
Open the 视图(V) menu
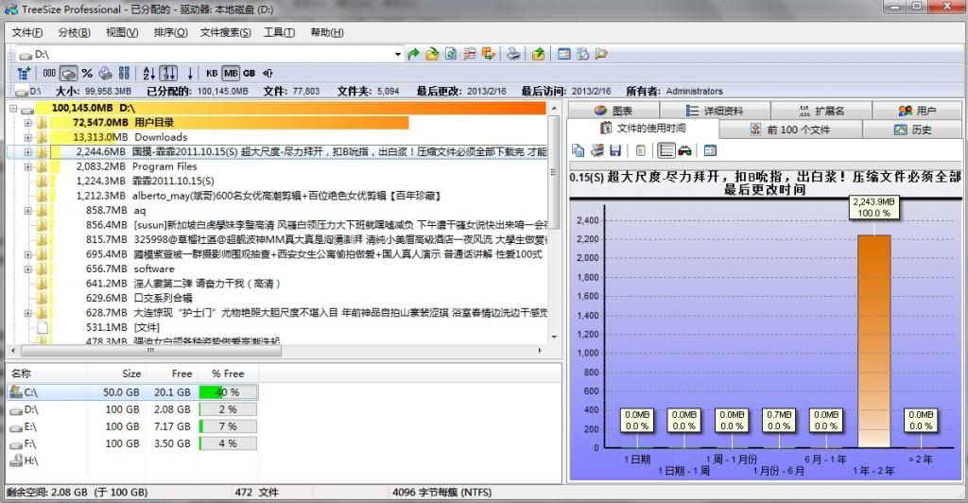click(122, 32)
